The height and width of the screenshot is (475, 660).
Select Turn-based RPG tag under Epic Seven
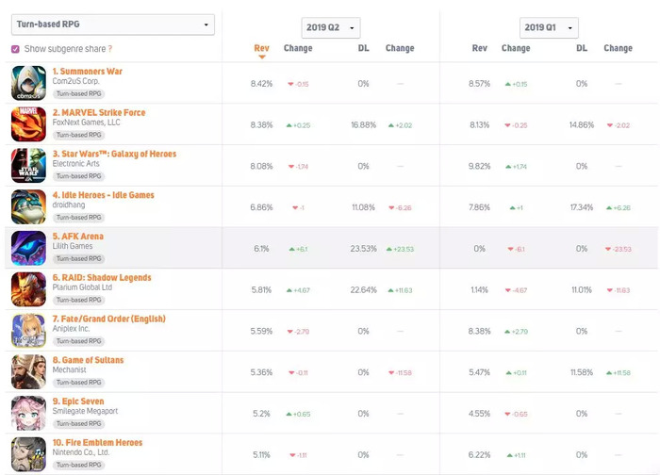pos(78,424)
